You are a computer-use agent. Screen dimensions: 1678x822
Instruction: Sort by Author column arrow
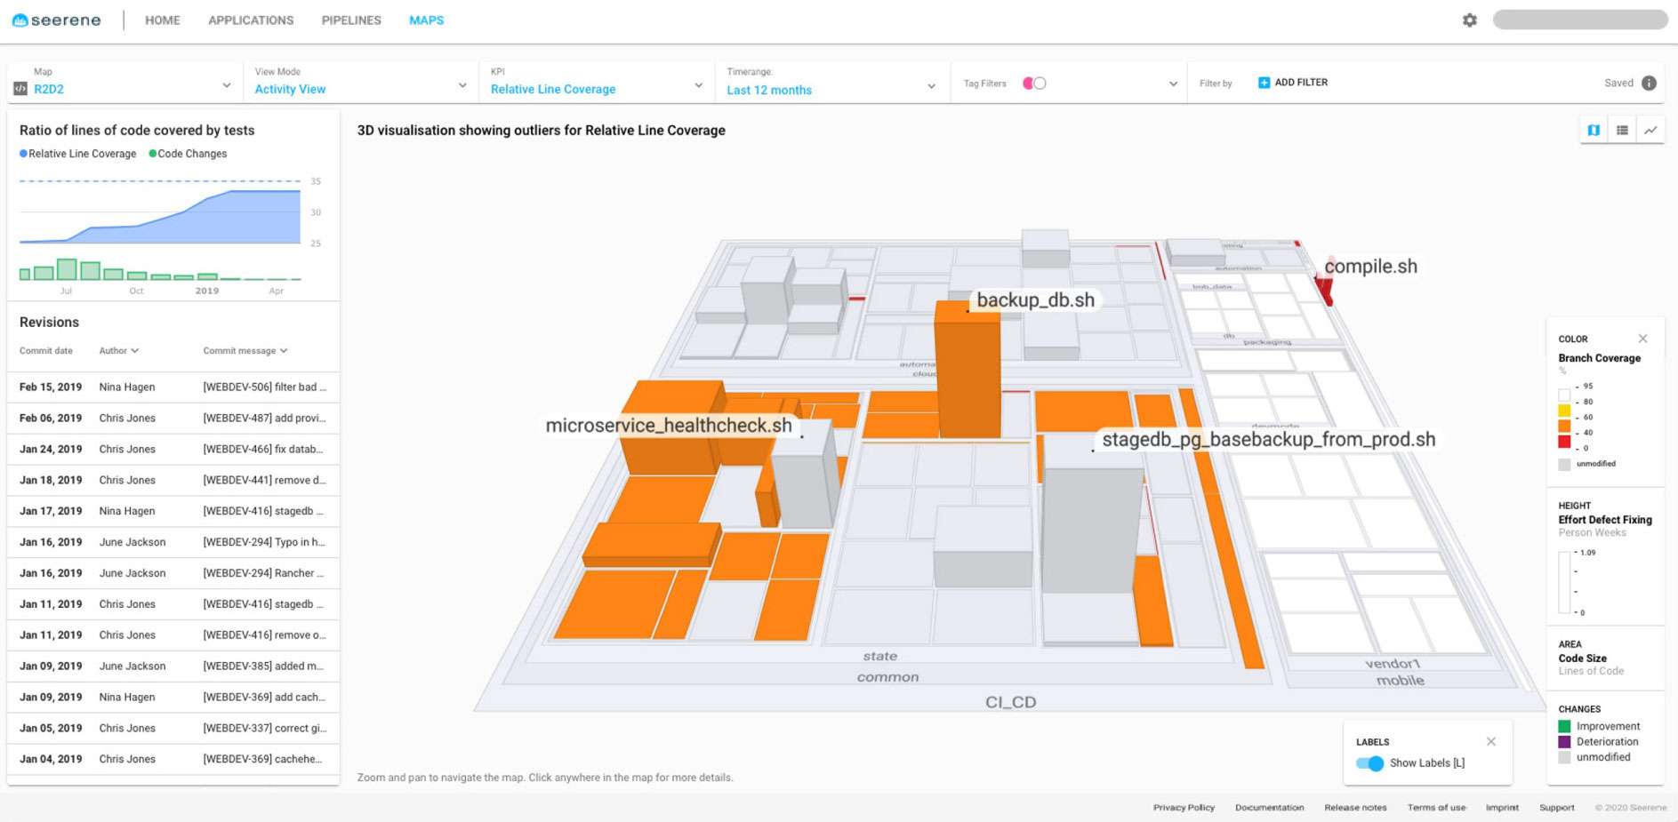click(x=135, y=351)
